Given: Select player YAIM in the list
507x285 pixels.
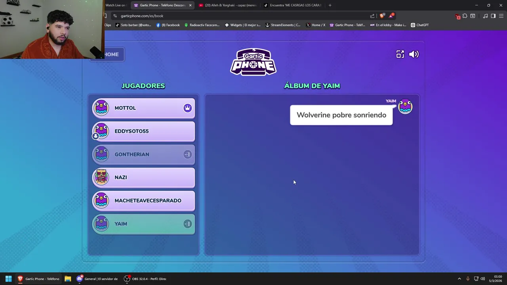Looking at the screenshot, I should [x=143, y=224].
